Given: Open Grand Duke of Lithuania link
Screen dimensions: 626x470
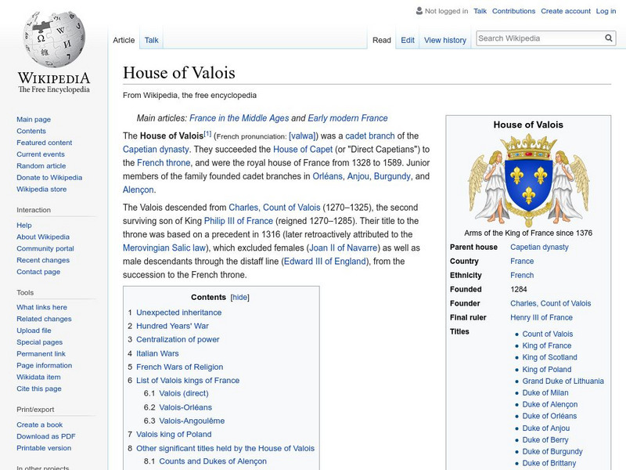Looking at the screenshot, I should point(563,381).
